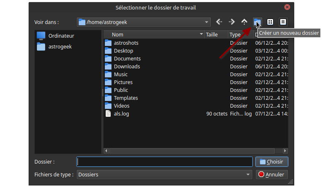
Task: Select the Downloads folder
Action: [x=127, y=67]
